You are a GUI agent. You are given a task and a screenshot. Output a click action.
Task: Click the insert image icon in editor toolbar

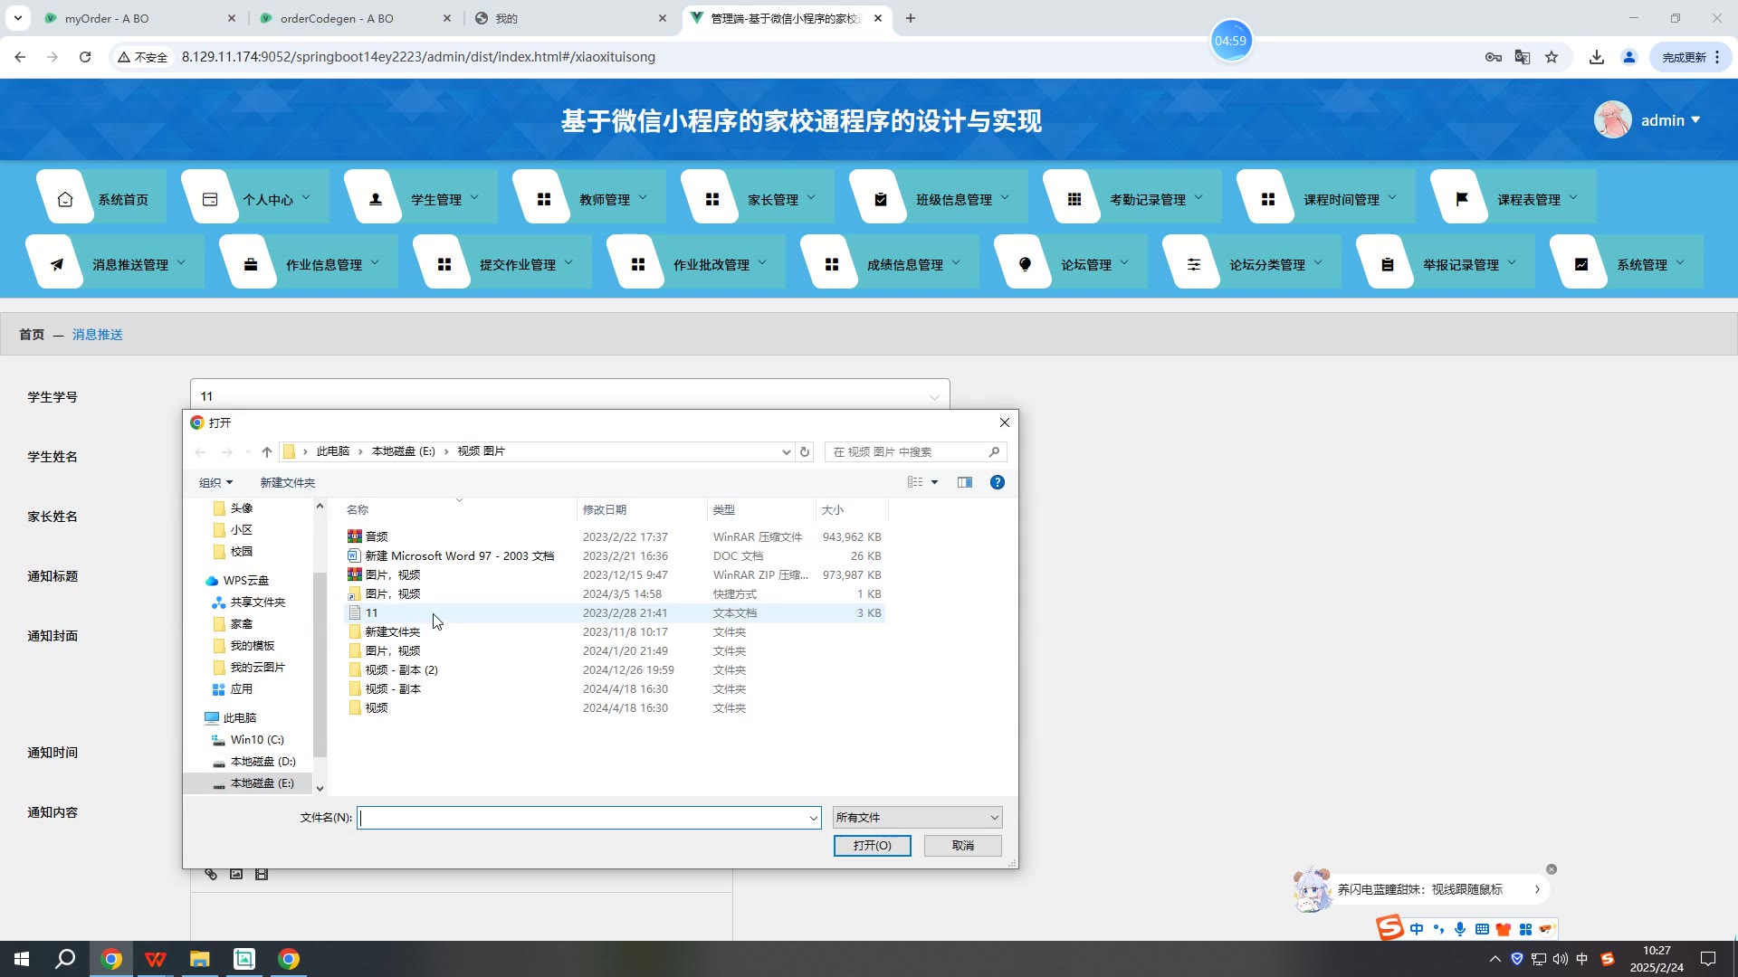tap(236, 874)
